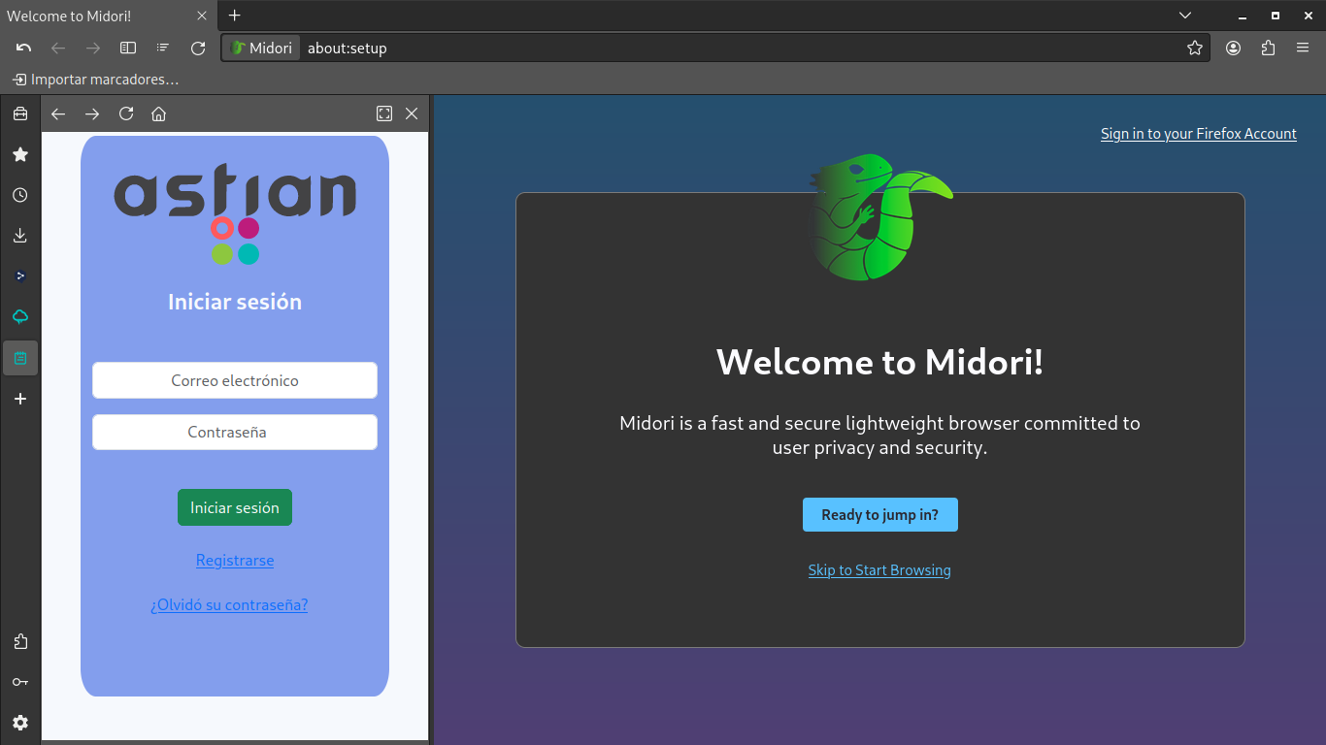Open a new tab with plus button
The height and width of the screenshot is (745, 1326).
[x=234, y=16]
